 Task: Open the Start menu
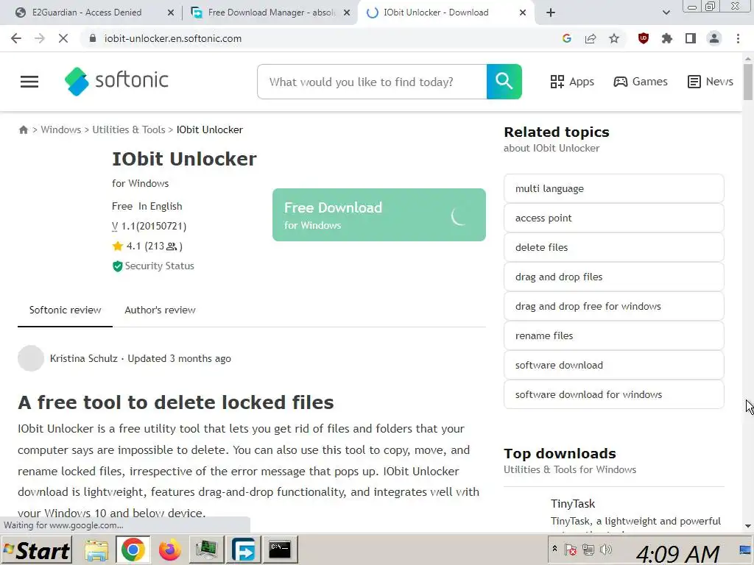(x=37, y=550)
